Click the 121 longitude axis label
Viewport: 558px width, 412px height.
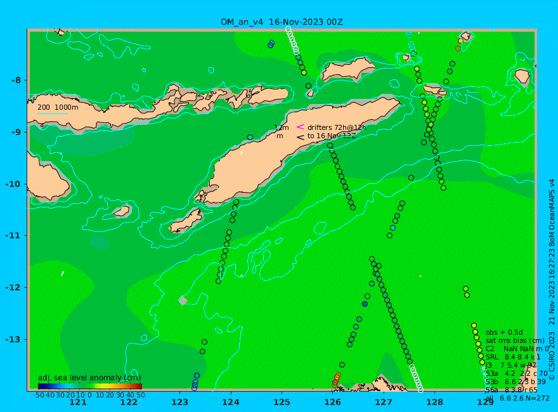78,402
